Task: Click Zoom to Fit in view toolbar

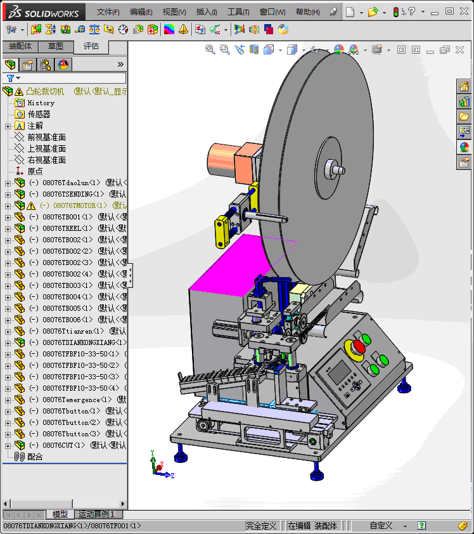Action: [210, 49]
